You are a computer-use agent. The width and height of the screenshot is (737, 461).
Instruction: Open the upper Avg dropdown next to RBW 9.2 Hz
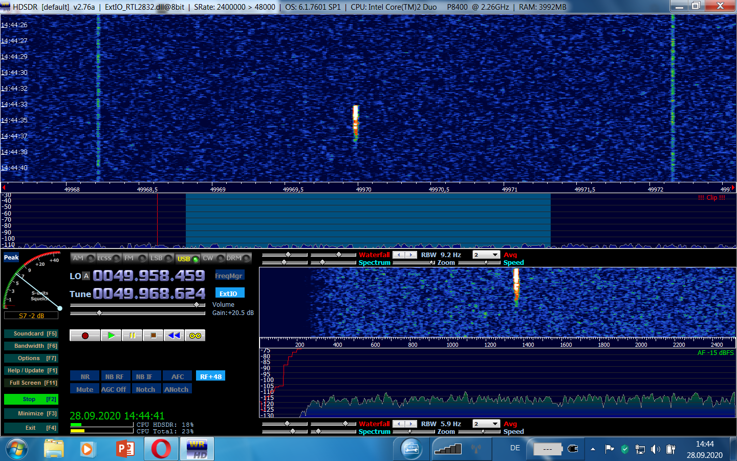(x=486, y=255)
